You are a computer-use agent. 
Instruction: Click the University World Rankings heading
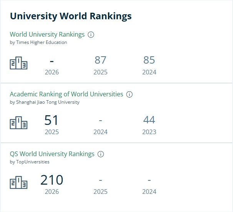71,16
